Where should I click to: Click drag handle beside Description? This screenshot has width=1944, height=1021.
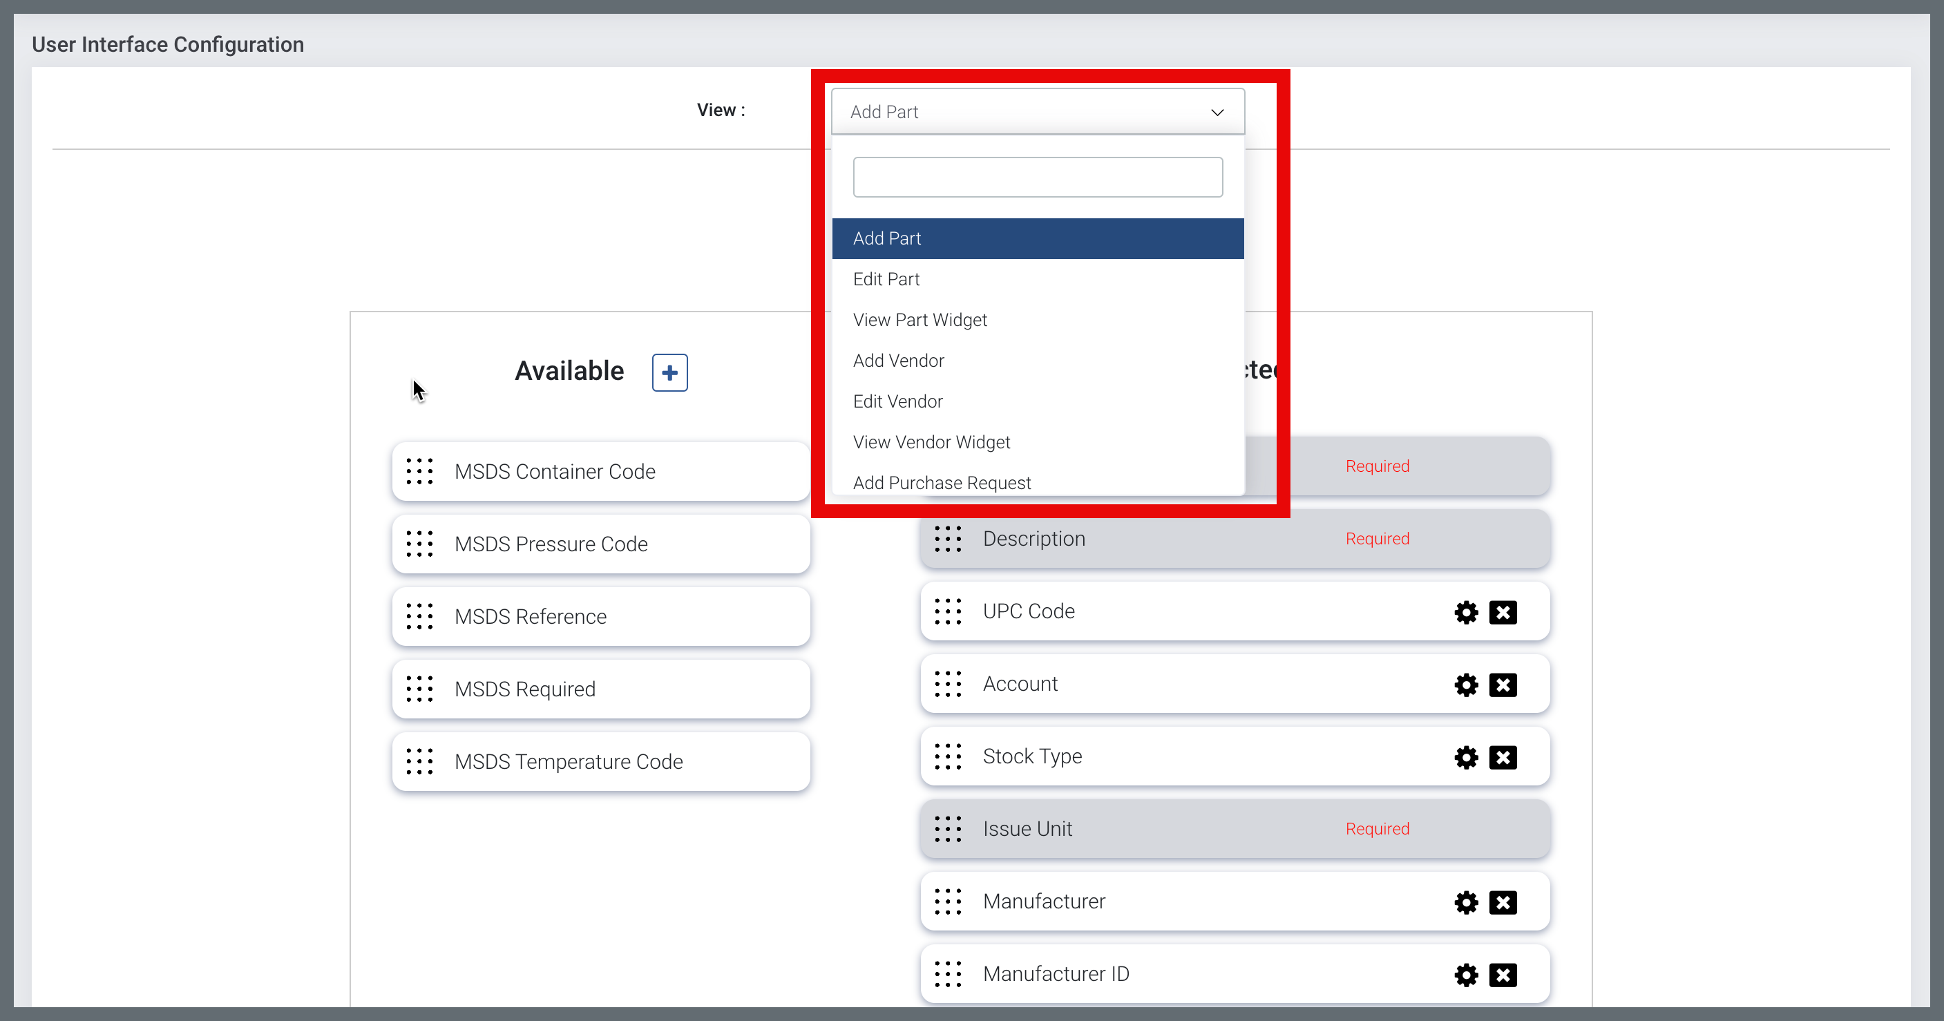[x=948, y=539]
